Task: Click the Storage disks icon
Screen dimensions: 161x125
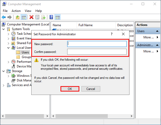Action: pos(9,71)
